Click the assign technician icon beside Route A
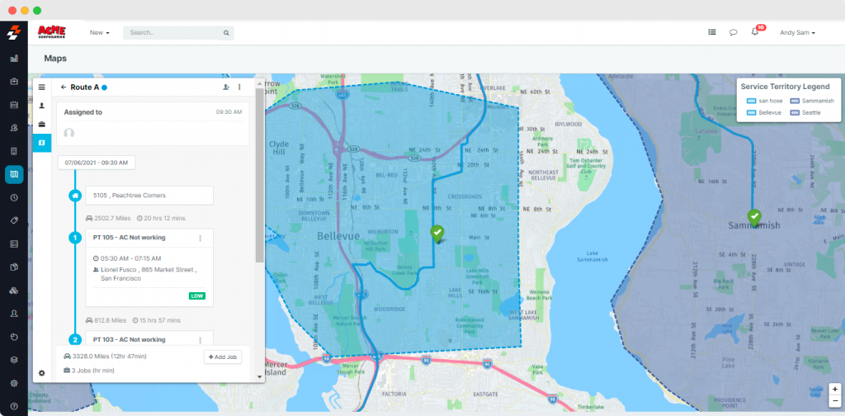Viewport: 845px width, 416px height. (226, 87)
